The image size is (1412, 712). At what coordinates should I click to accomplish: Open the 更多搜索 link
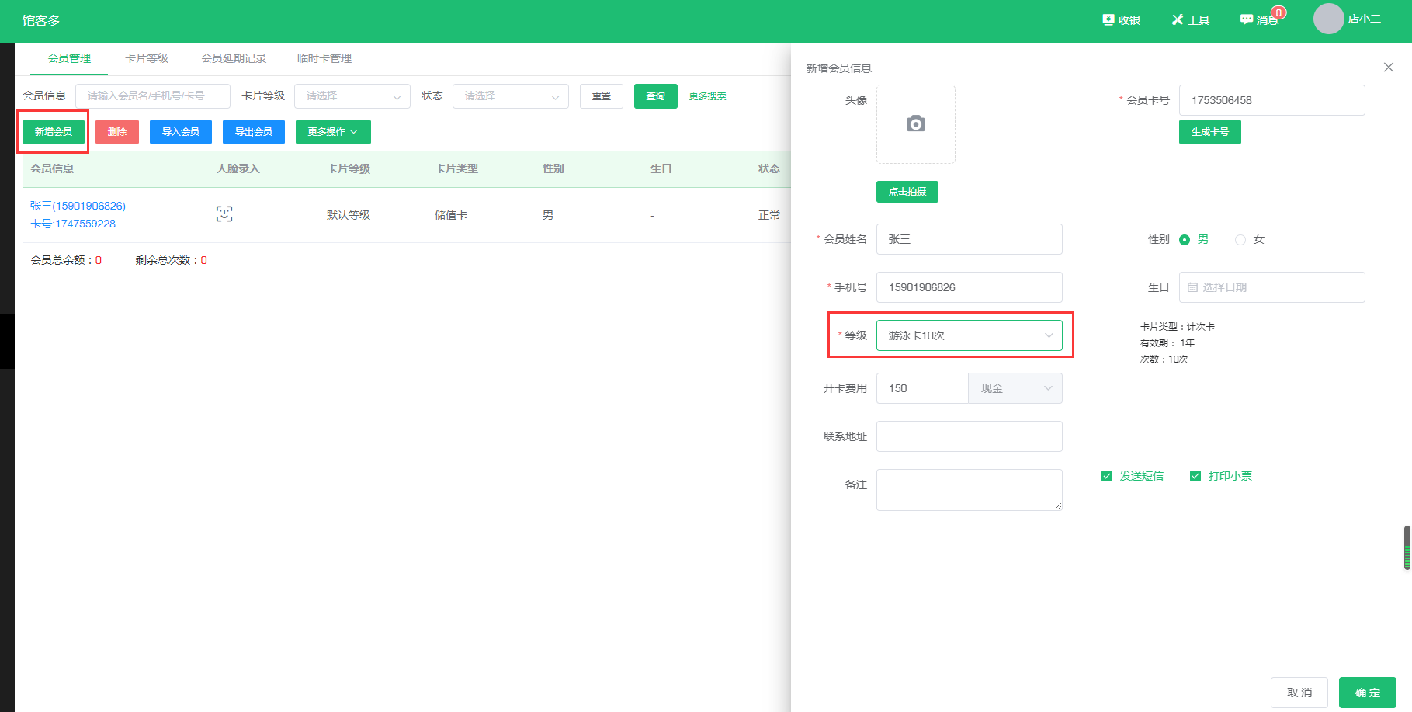(708, 96)
